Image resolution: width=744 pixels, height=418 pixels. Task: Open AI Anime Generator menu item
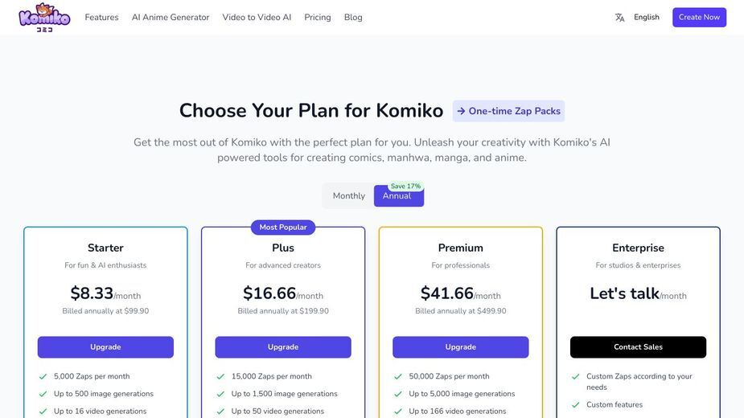171,17
